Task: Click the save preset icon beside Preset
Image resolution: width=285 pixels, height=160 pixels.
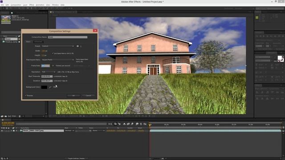Action: coord(77,46)
